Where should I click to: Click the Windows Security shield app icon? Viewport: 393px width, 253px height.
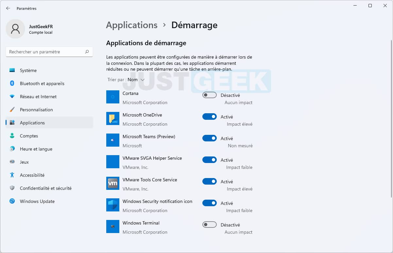click(113, 205)
